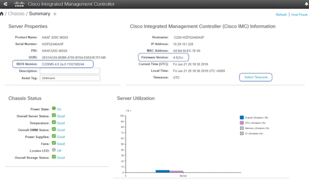Select PID value HXAF220C-M5SX
Screen dimensions: 309x186
54,50
